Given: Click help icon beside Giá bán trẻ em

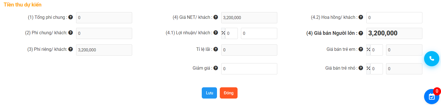Looking at the screenshot, I should click(361, 49).
